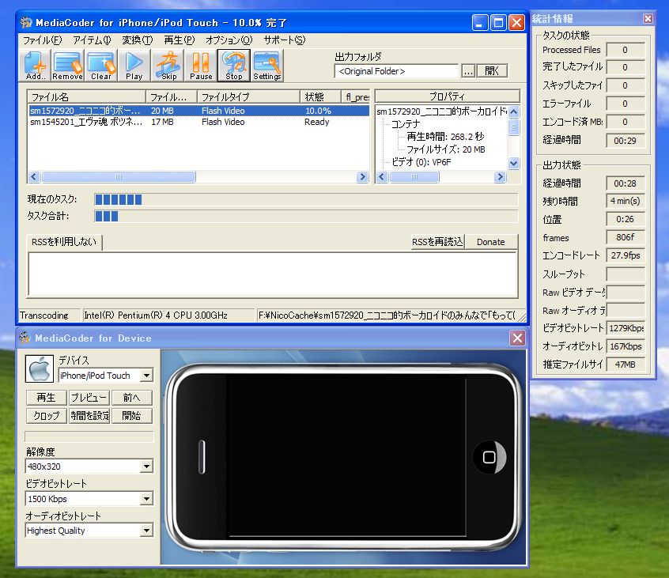Image resolution: width=669 pixels, height=578 pixels.
Task: Click the 時間を設定 button
Action: tap(89, 415)
